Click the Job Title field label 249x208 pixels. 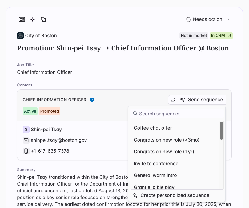click(x=26, y=65)
